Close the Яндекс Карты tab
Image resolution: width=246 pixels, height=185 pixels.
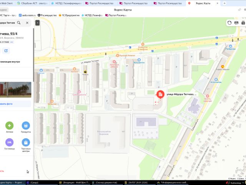[217, 3]
